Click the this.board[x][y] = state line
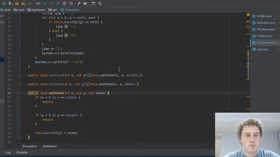280x157 pixels. (x=56, y=133)
